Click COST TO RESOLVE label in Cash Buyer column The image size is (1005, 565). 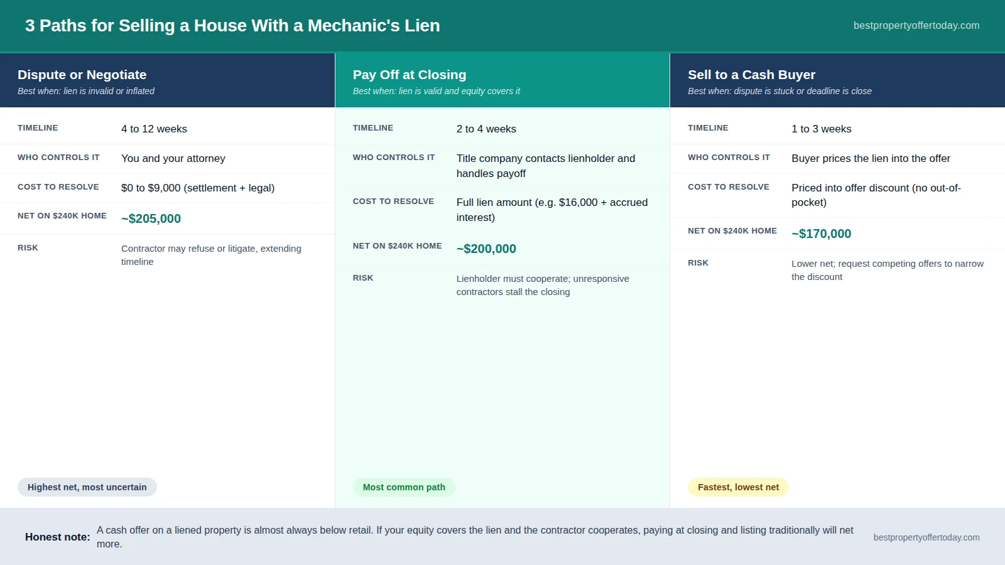tap(729, 186)
